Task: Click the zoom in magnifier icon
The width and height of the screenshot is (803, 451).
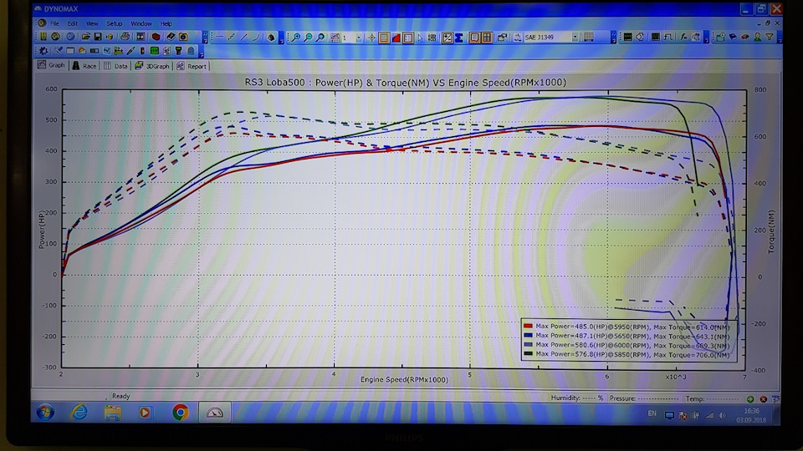Action: click(296, 37)
